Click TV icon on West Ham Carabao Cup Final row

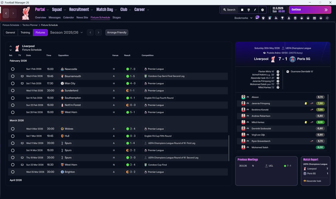tap(22, 165)
